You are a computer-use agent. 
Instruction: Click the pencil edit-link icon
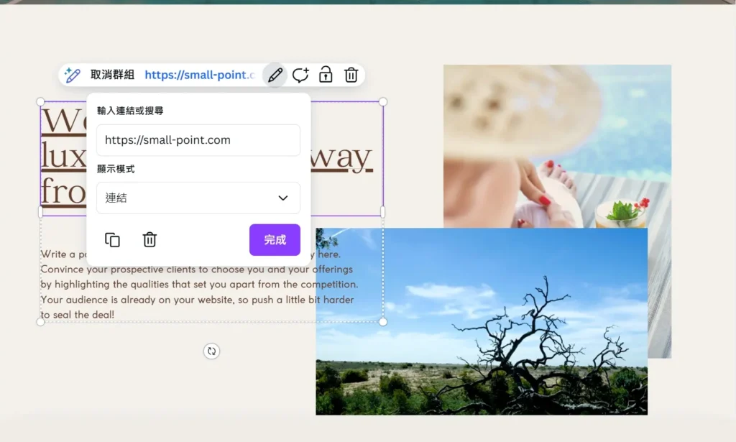point(275,75)
